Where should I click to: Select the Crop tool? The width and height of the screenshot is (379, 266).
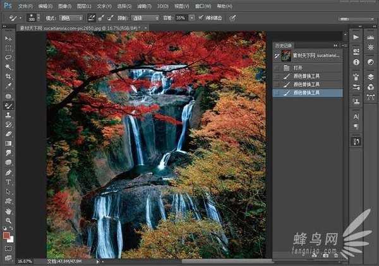click(x=9, y=76)
